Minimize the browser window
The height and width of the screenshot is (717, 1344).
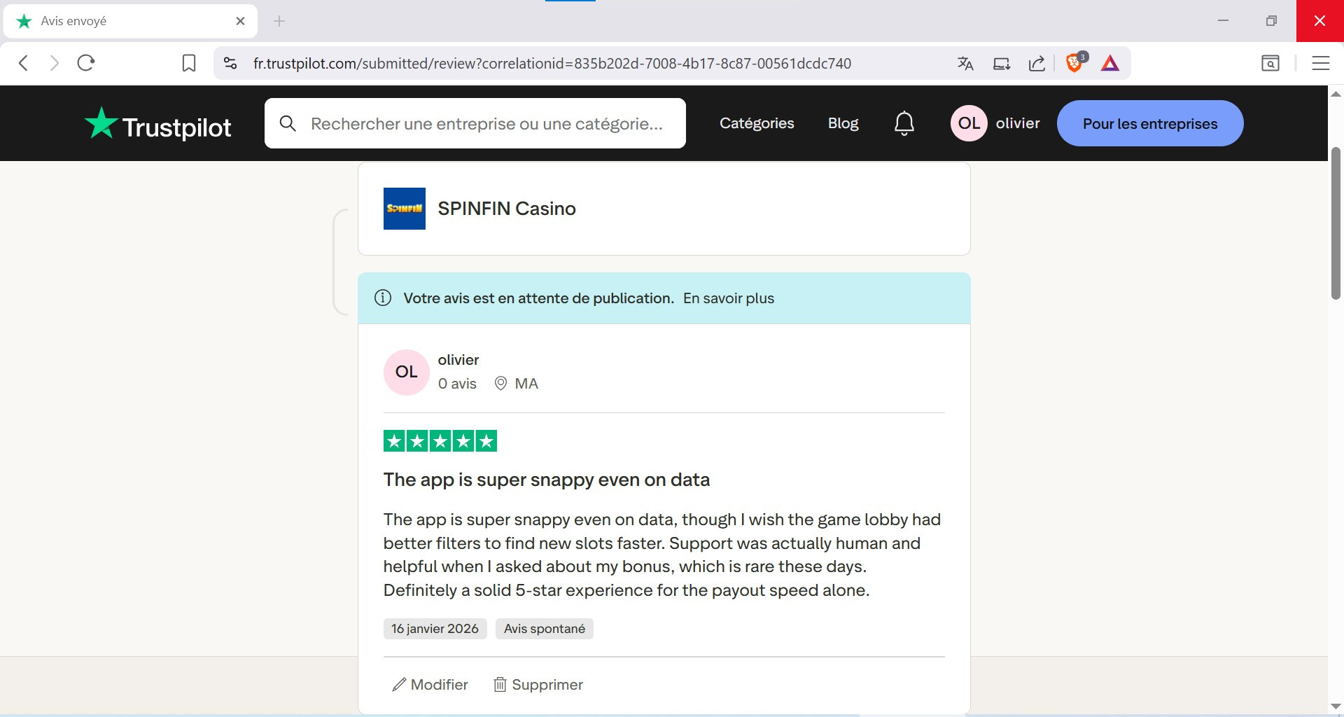click(x=1223, y=21)
